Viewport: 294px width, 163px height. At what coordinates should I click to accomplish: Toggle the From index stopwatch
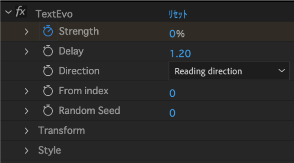click(48, 91)
